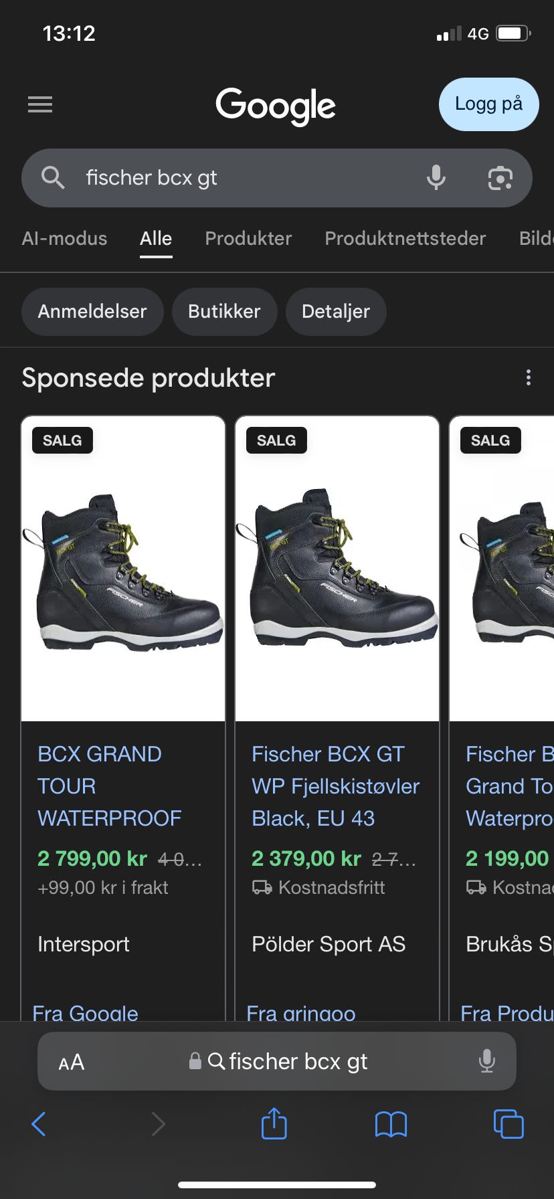This screenshot has width=554, height=1199.
Task: Switch to the Produkter tab
Action: point(248,238)
